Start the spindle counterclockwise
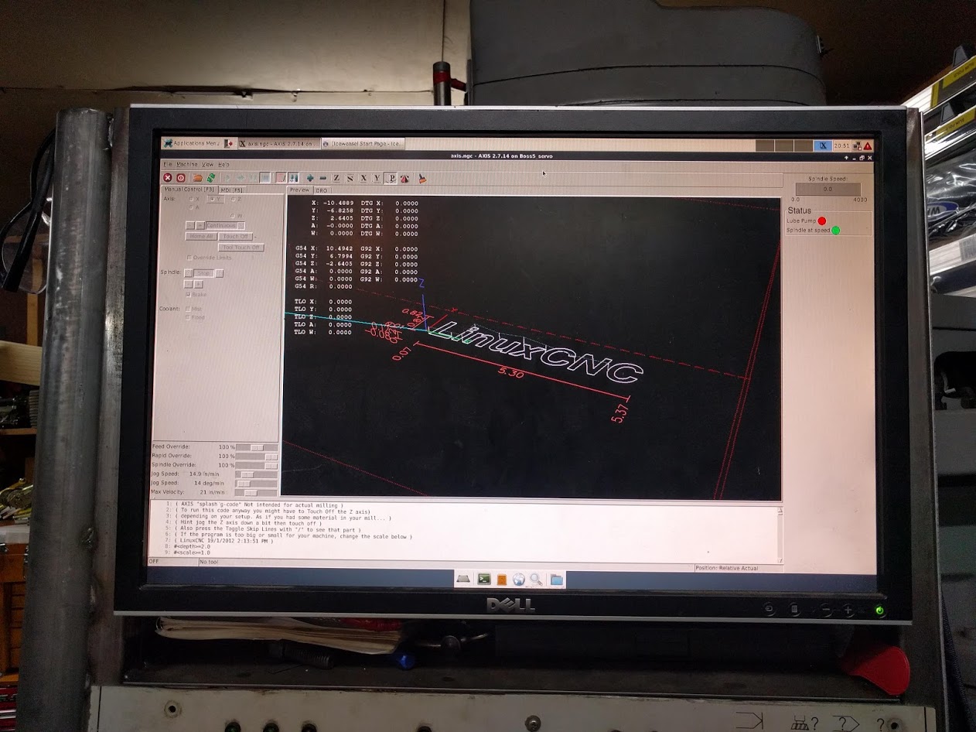 pyautogui.click(x=189, y=273)
